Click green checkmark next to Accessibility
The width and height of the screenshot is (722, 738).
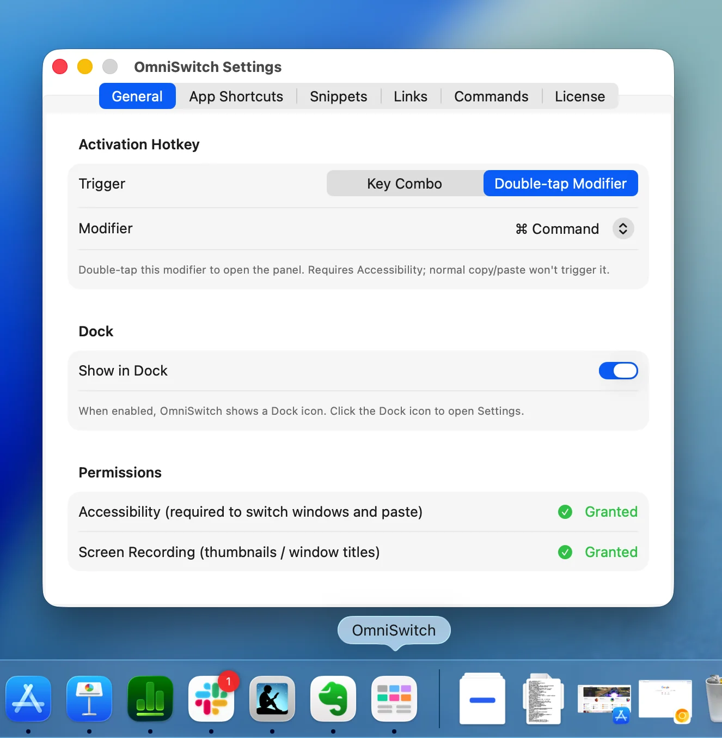point(565,512)
